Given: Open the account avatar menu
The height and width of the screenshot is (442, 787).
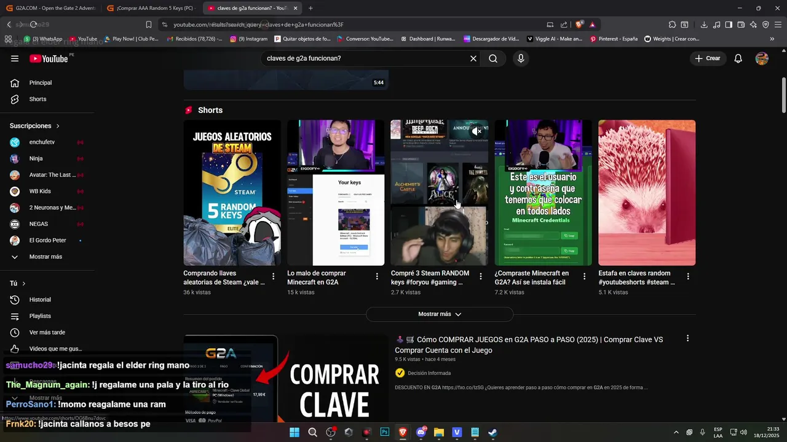Looking at the screenshot, I should click(x=762, y=58).
